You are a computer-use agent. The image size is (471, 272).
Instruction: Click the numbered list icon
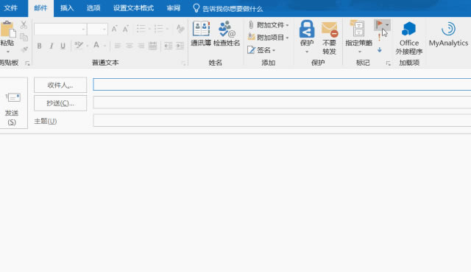point(159,29)
